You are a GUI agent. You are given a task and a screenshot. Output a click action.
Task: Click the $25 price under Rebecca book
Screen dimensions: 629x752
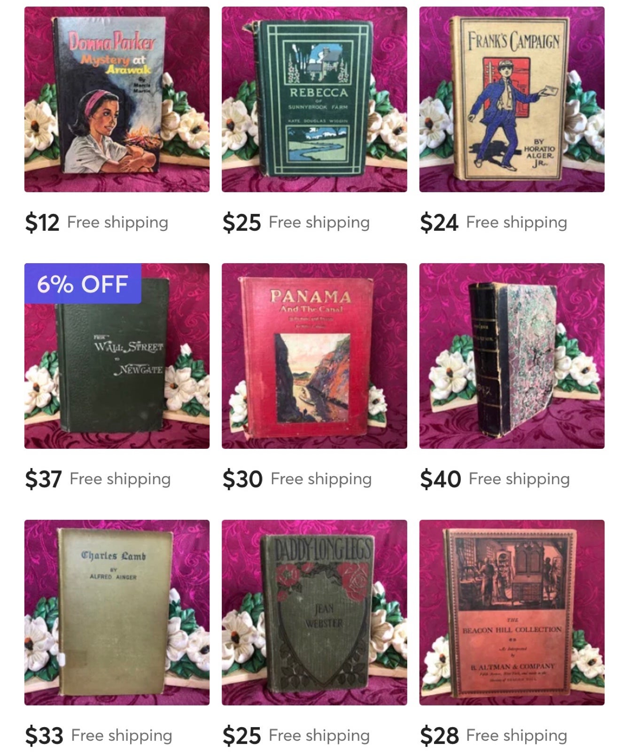(x=241, y=222)
